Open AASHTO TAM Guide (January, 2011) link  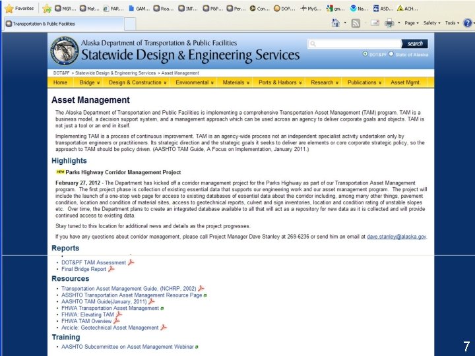pyautogui.click(x=104, y=301)
